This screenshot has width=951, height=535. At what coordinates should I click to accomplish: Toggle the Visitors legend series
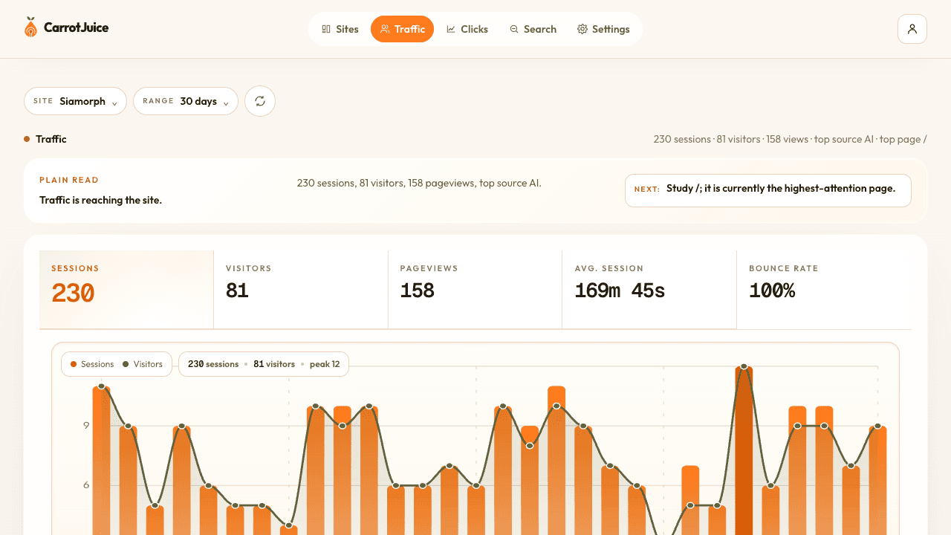[143, 364]
